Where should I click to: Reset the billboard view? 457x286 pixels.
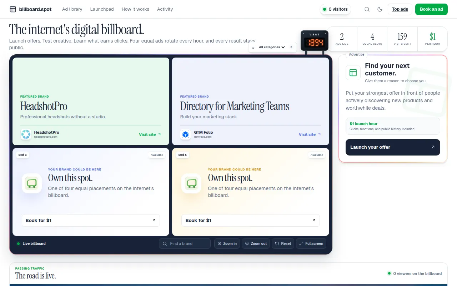pos(283,243)
